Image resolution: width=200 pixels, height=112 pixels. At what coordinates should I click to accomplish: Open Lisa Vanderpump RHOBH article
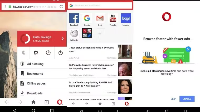pos(100,87)
